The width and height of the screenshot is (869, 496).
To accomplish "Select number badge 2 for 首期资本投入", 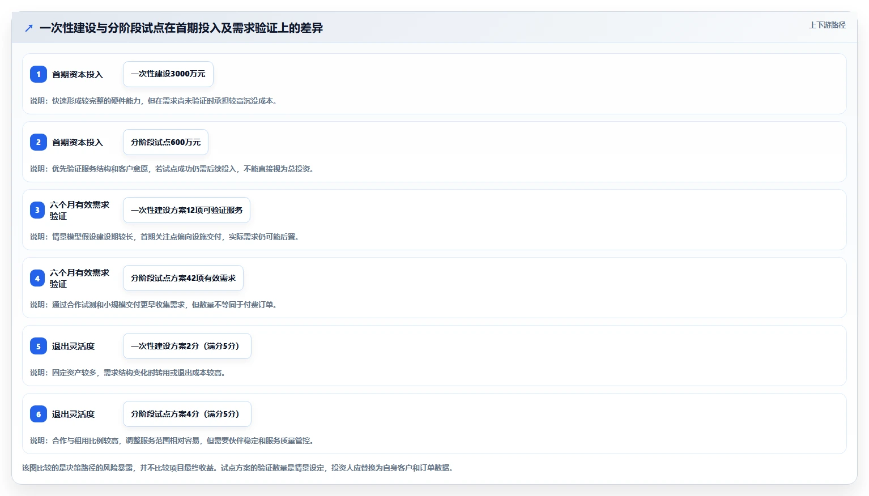I will (39, 142).
